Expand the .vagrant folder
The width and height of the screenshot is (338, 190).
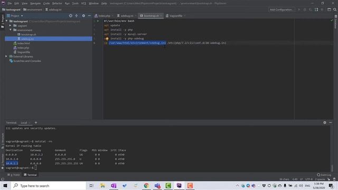10,25
